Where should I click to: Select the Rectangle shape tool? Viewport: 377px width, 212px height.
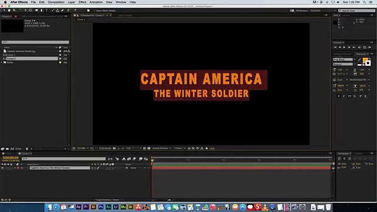(37, 11)
